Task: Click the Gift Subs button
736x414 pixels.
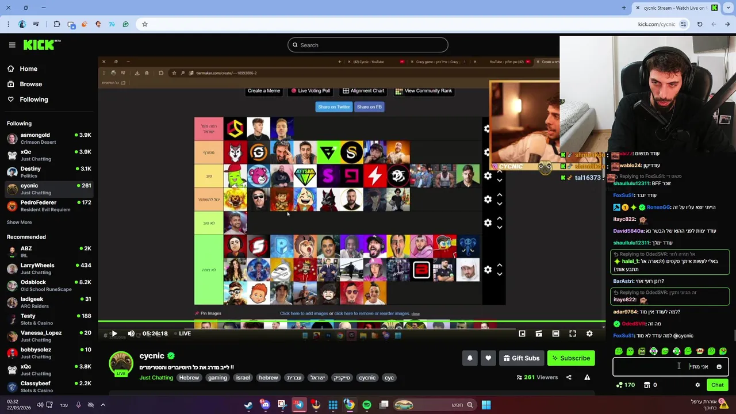Action: coord(522,358)
